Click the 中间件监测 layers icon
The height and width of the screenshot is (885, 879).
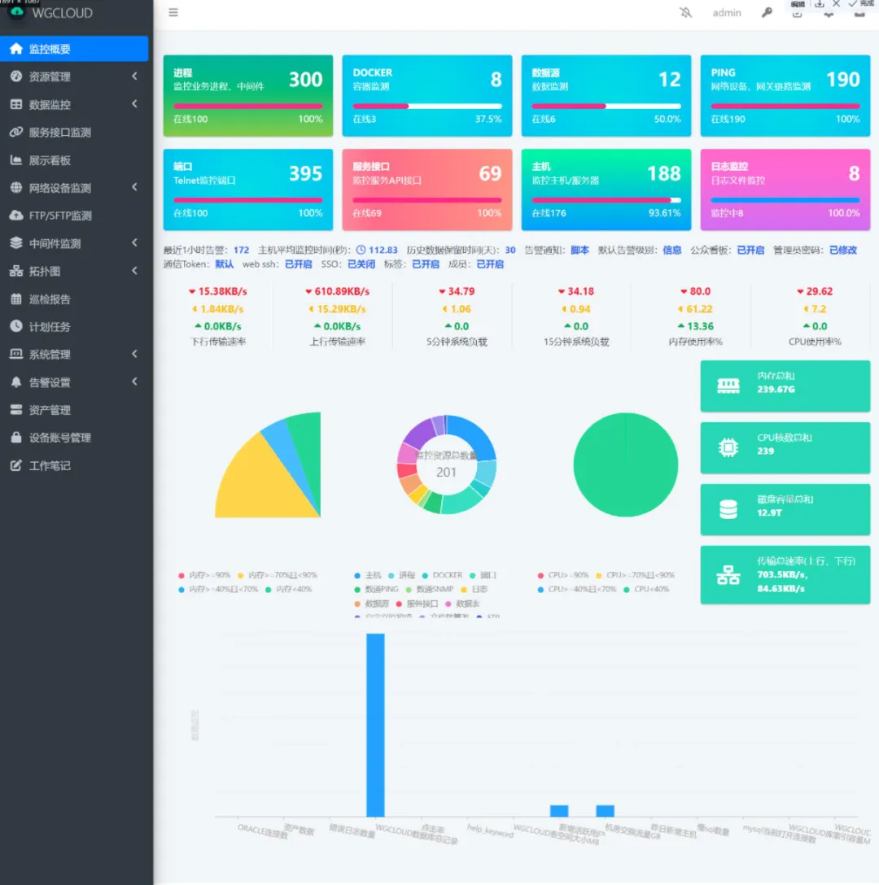pyautogui.click(x=16, y=242)
